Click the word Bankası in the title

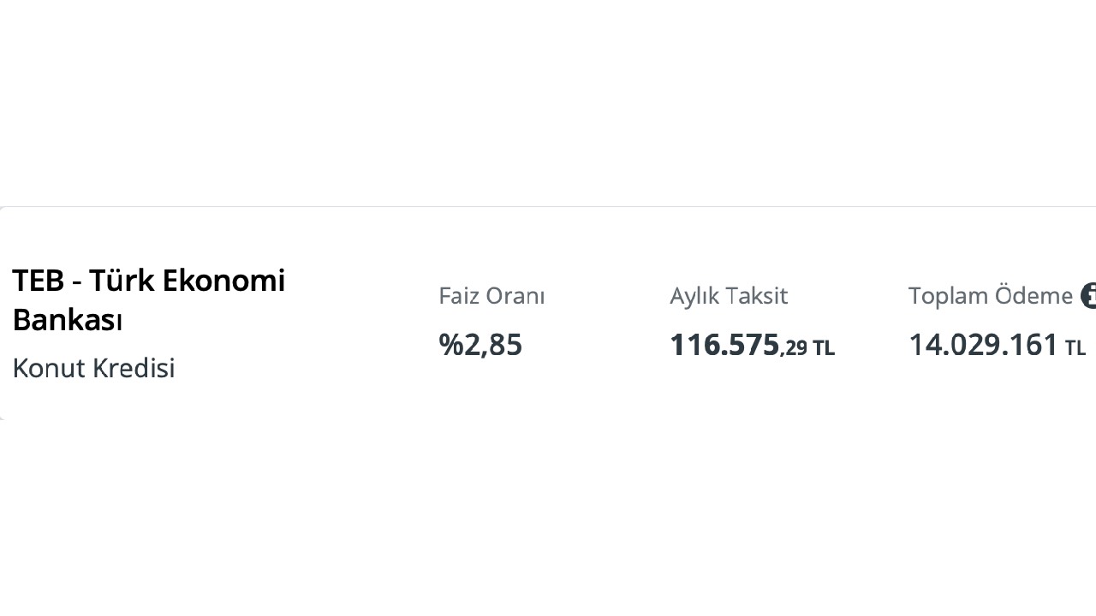(68, 321)
